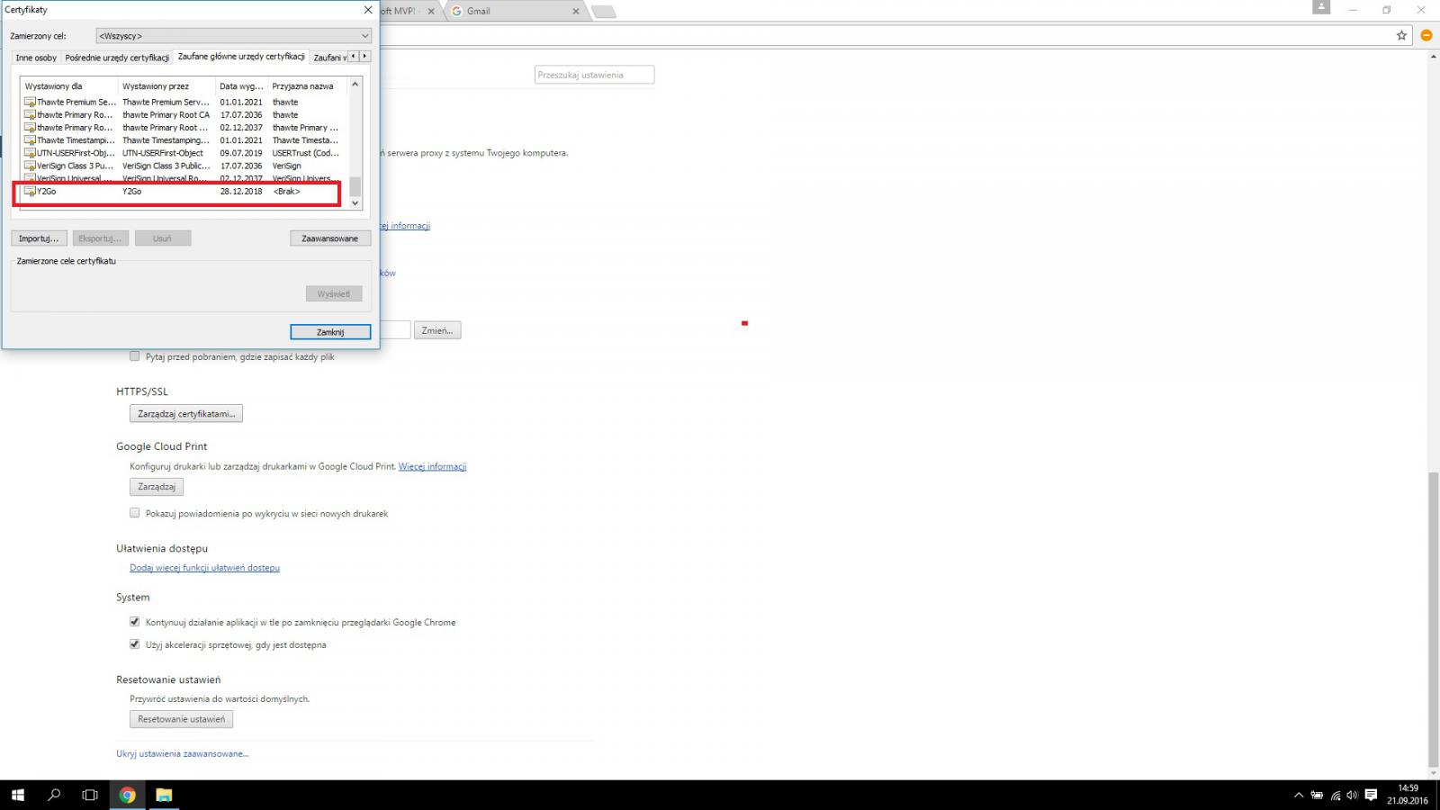Open the Action Center notifications icon
The height and width of the screenshot is (810, 1440).
(1371, 796)
